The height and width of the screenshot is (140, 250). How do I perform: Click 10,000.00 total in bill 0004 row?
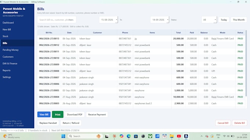178,97
